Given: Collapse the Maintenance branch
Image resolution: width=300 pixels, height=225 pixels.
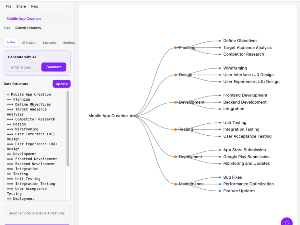Looking at the screenshot, I should [175, 184].
